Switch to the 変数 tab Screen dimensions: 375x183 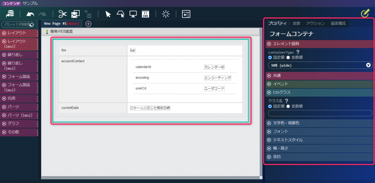[297, 23]
